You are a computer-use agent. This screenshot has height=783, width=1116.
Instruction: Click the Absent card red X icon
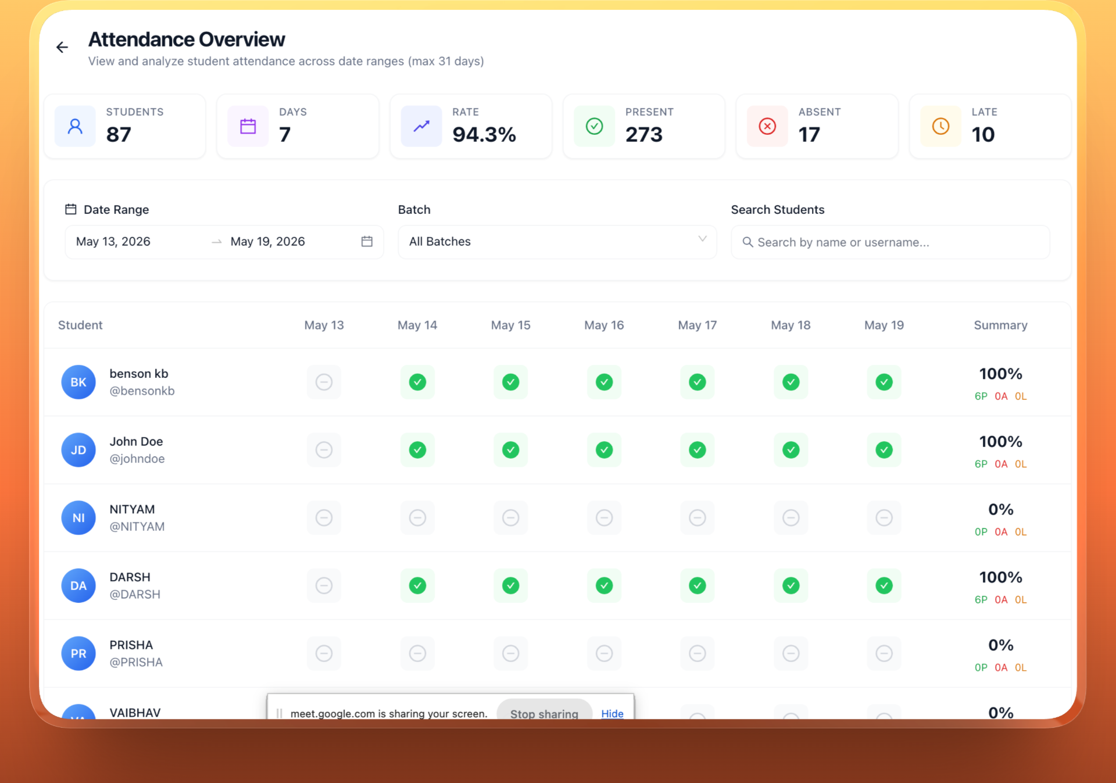(767, 126)
